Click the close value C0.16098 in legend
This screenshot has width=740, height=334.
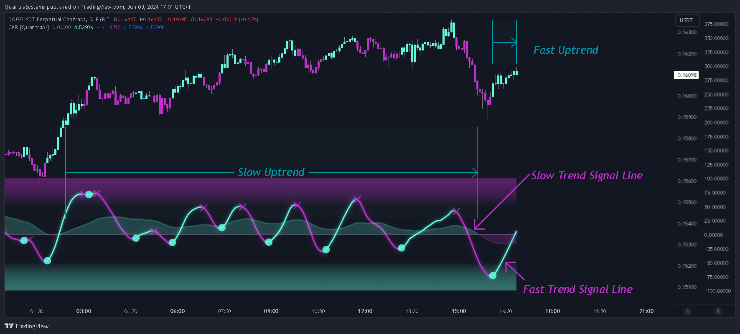pos(201,20)
